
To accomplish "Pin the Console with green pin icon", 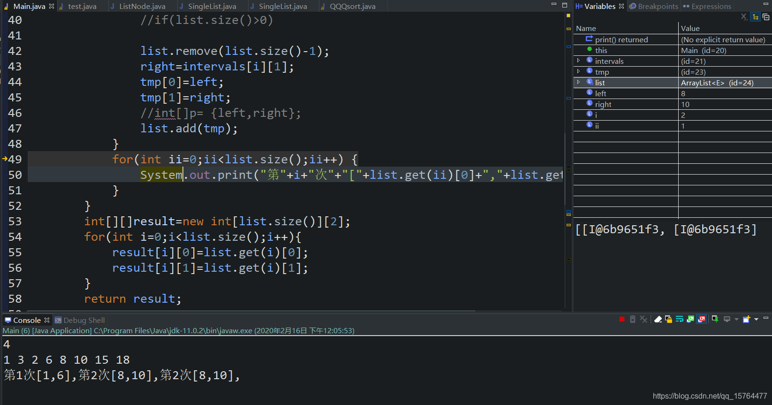I will click(x=715, y=320).
